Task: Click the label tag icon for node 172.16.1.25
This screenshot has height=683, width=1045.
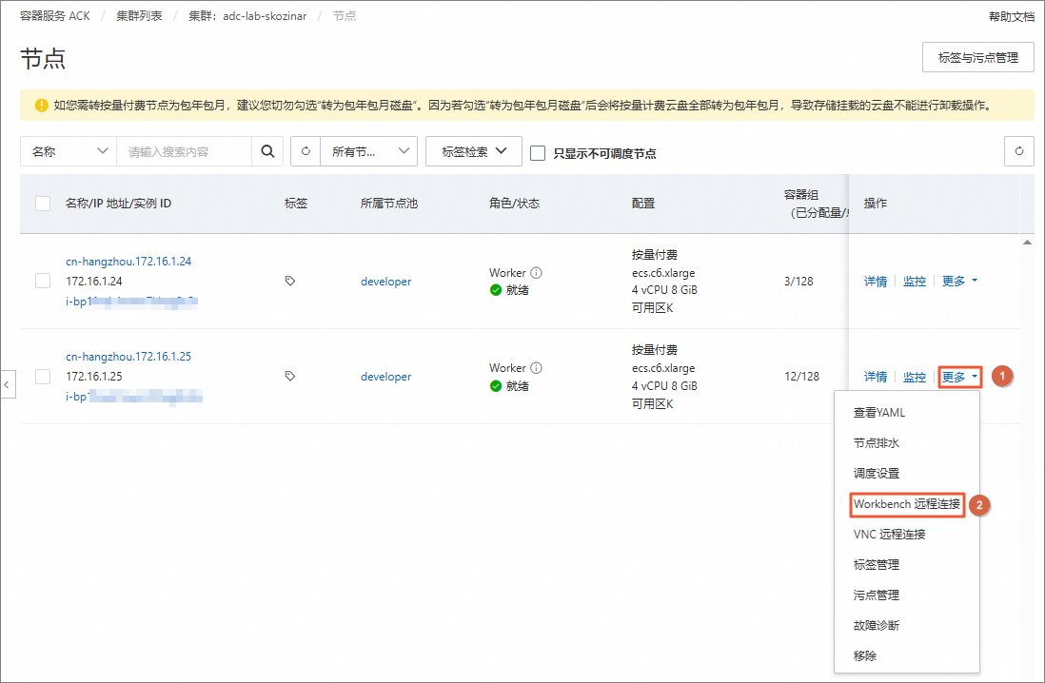Action: [290, 376]
